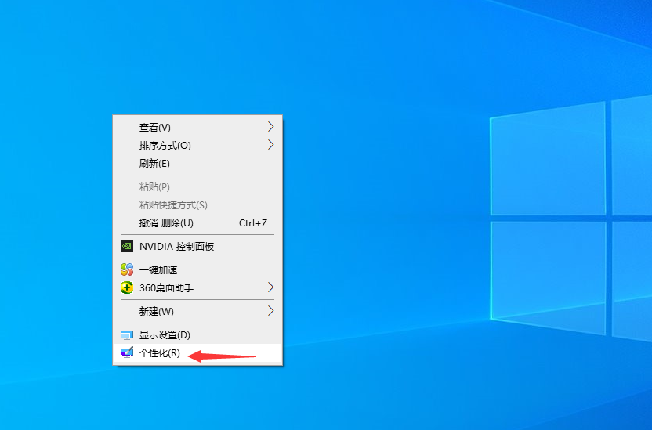
Task: Expand the 排序方式(O) submenu arrow
Action: 270,145
